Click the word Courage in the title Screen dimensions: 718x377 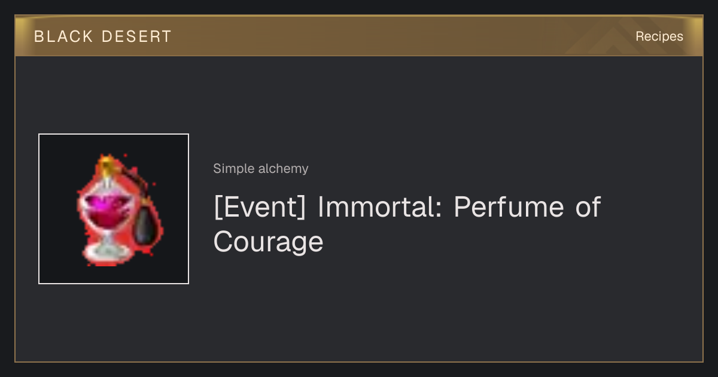pos(268,242)
